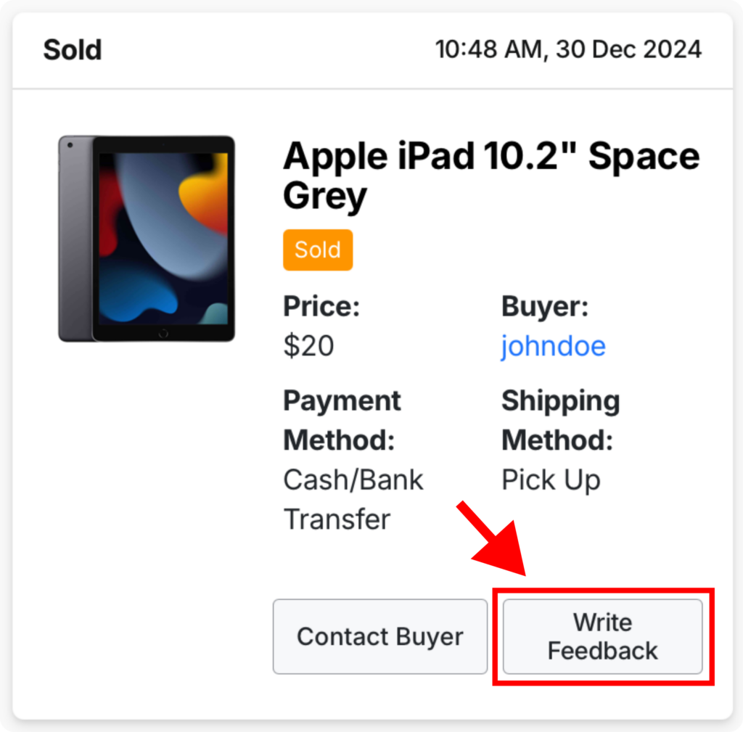
Task: Click the $20 price value
Action: (308, 345)
